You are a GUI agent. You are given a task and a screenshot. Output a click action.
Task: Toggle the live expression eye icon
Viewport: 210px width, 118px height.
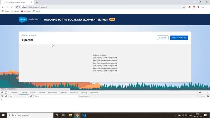(x=31, y=96)
